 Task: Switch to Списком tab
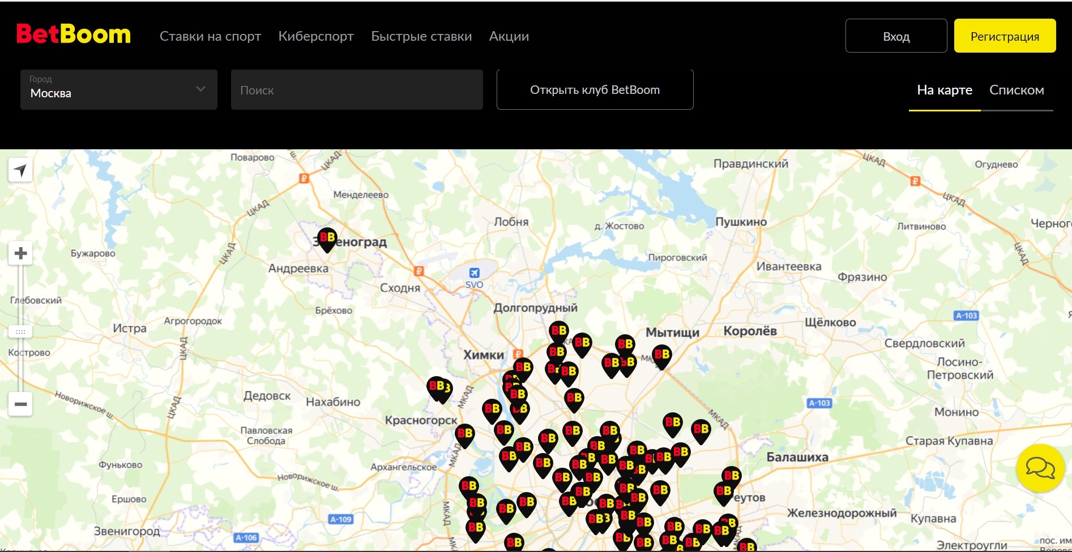(x=1017, y=90)
